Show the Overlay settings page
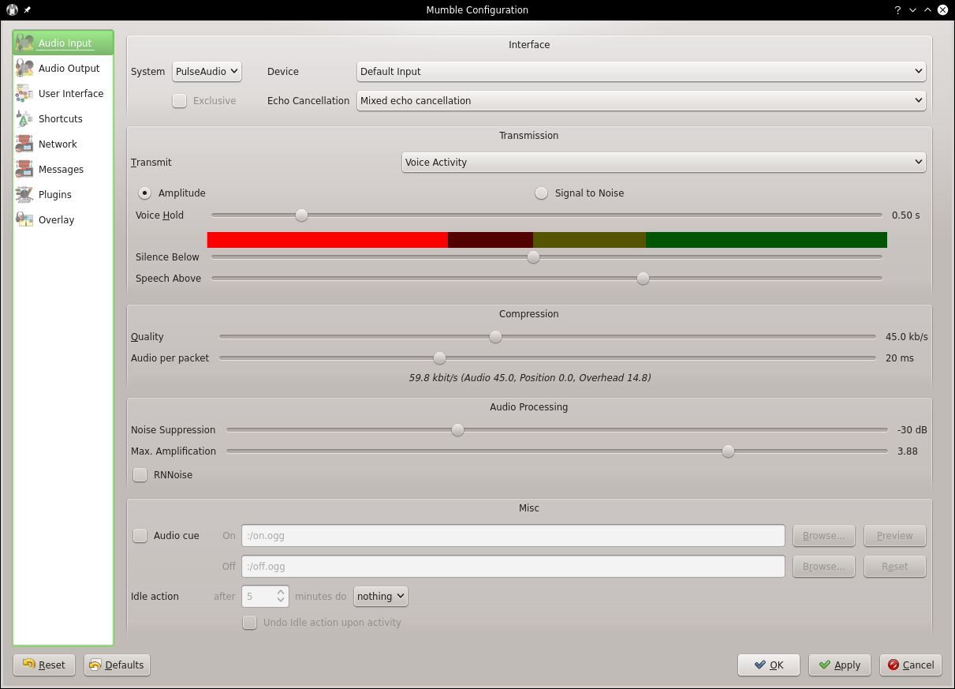The image size is (955, 689). [x=63, y=220]
